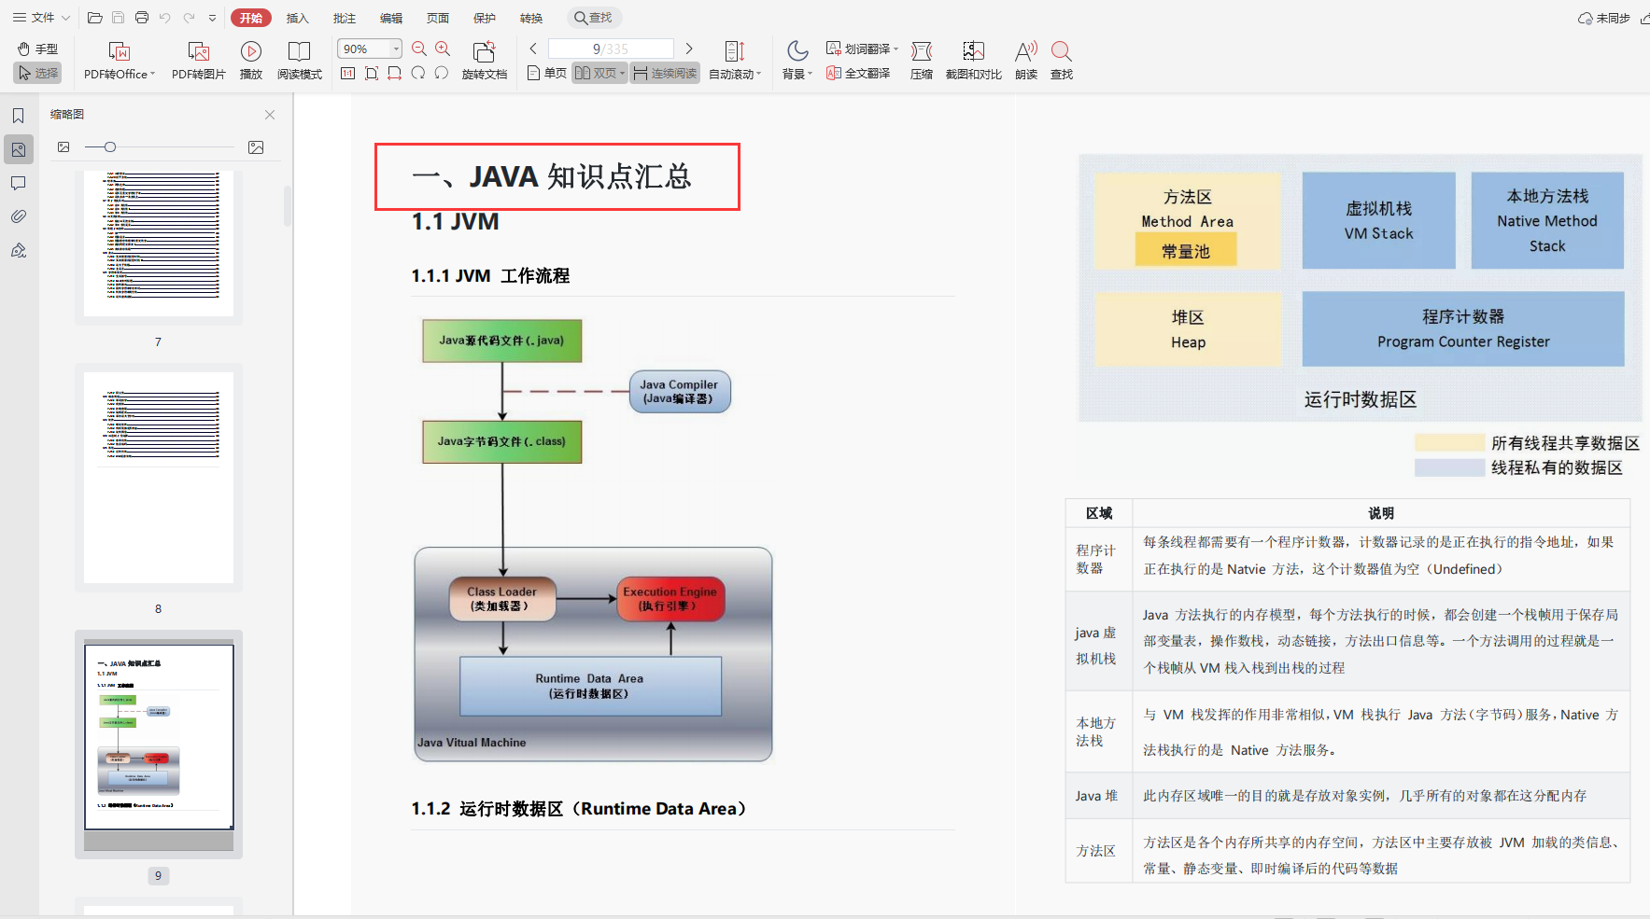Image resolution: width=1650 pixels, height=919 pixels.
Task: Expand the zoom percentage dropdown
Action: click(396, 49)
